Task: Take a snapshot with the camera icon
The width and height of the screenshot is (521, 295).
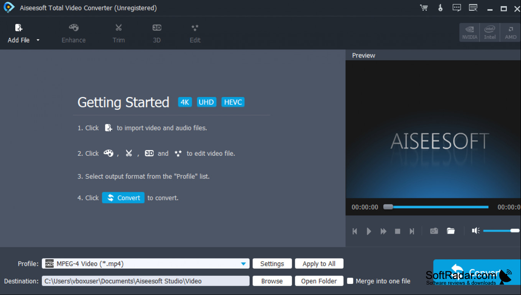Action: point(434,231)
